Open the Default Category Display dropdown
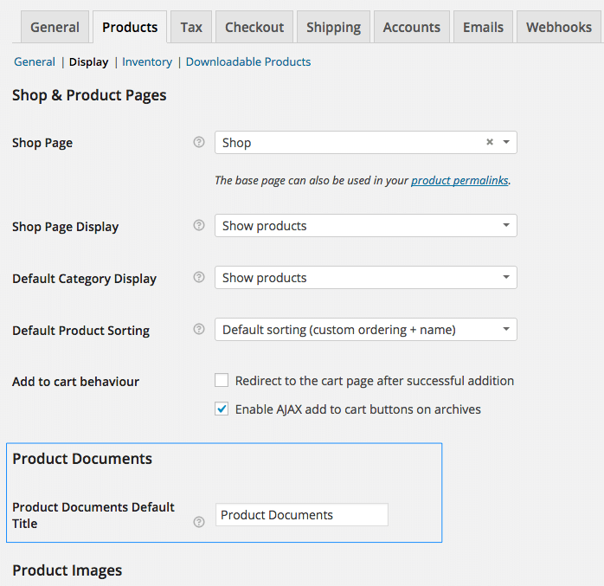The height and width of the screenshot is (586, 604). (x=366, y=278)
